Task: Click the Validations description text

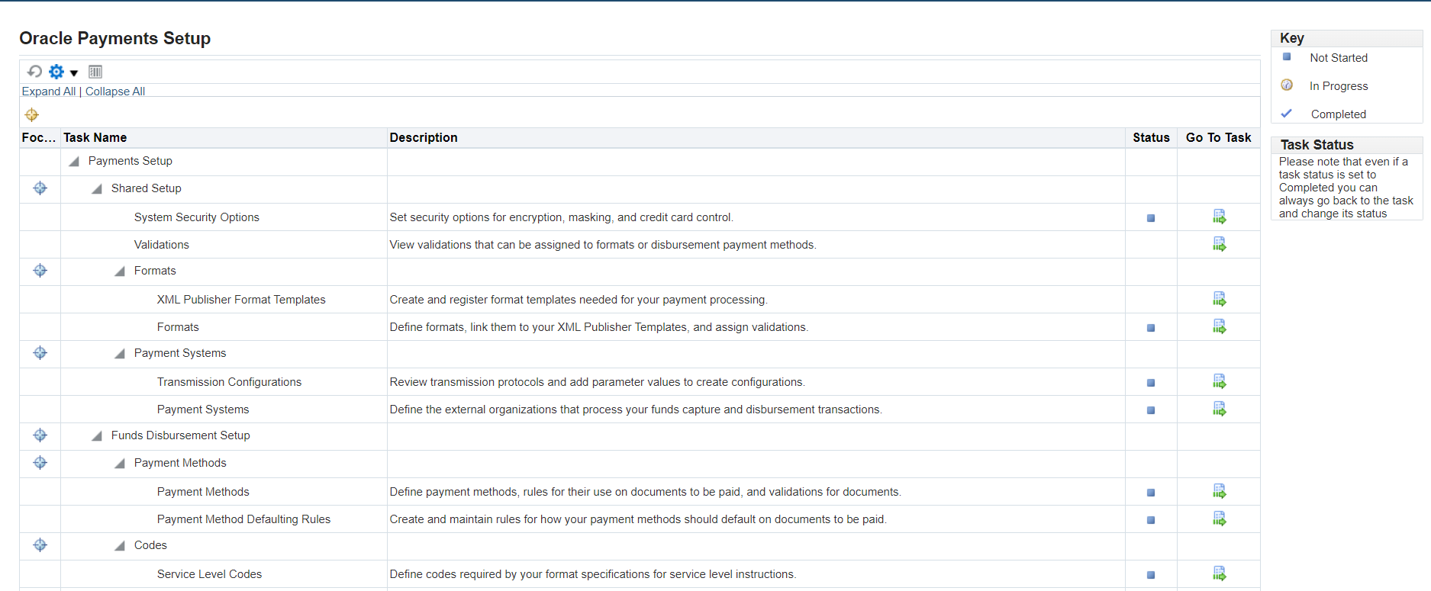Action: point(603,245)
